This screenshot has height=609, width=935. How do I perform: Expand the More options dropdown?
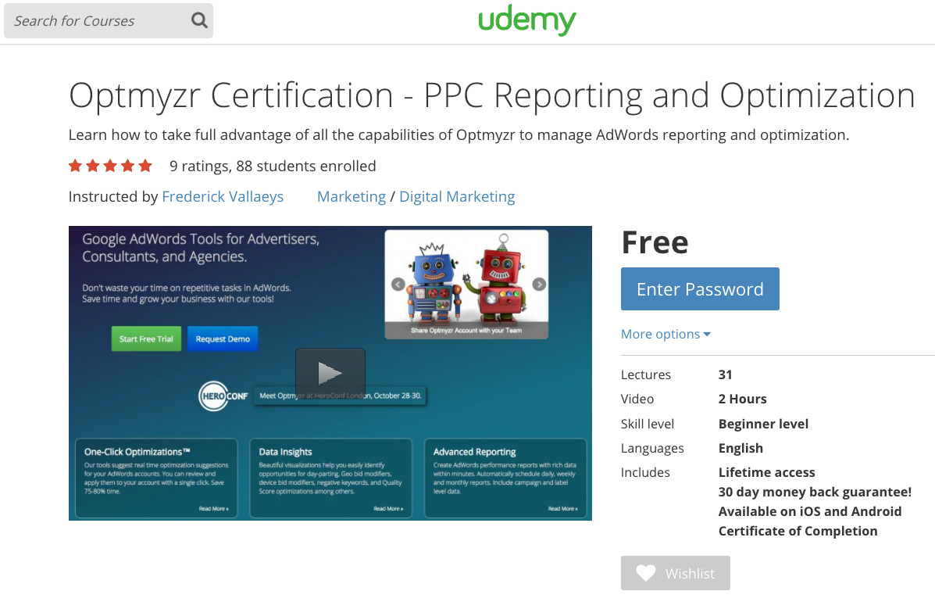(666, 334)
